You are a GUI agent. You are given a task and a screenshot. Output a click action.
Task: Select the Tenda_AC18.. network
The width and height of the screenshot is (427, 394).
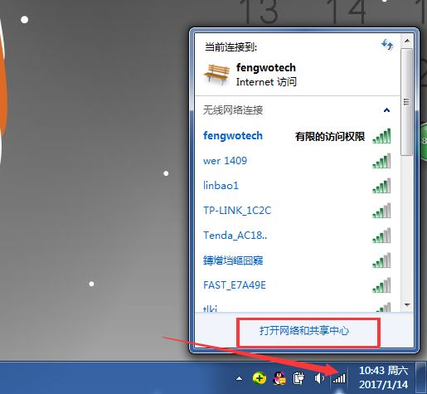(297, 236)
